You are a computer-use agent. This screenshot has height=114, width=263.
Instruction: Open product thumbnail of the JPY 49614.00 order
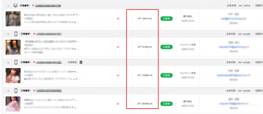tap(13, 19)
